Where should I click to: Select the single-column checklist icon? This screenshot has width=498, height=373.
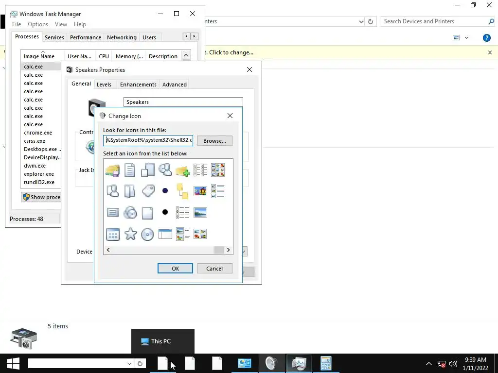pos(182,213)
